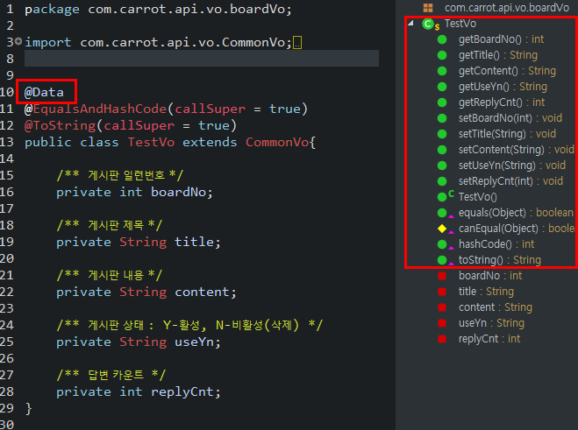Click @ToString annotation on line 12
The image size is (578, 430).
point(60,125)
